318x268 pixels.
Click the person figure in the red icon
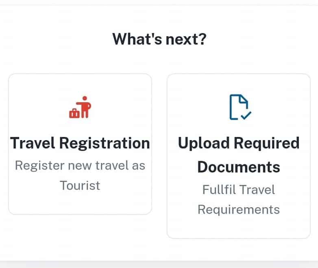tap(85, 107)
